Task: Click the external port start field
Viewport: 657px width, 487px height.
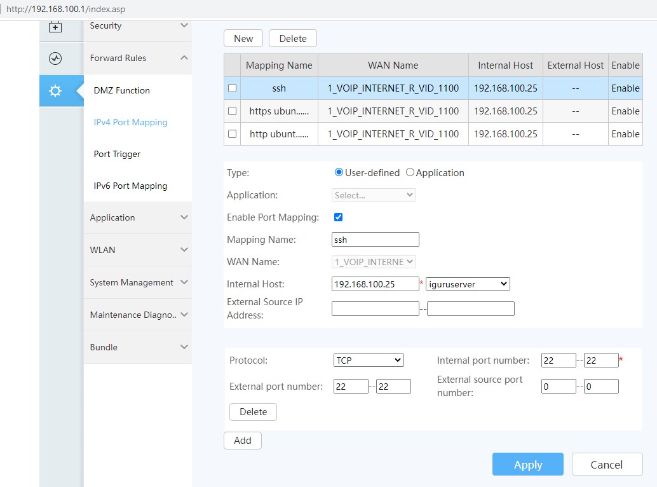Action: pos(351,387)
